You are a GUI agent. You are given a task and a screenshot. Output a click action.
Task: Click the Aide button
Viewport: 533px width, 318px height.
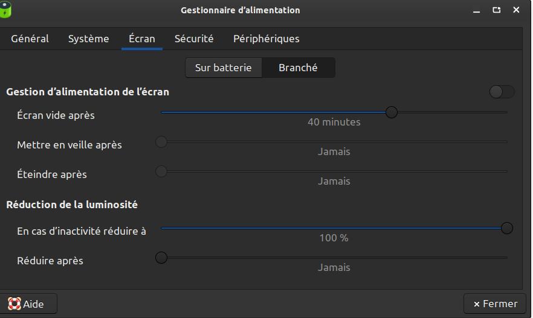click(27, 304)
